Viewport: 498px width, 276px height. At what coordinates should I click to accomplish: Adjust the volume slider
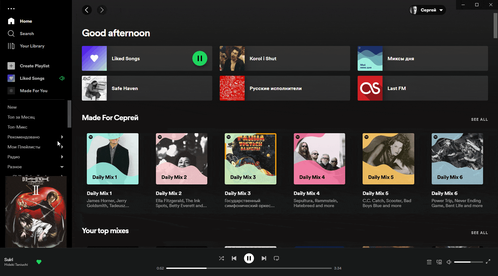(468, 262)
